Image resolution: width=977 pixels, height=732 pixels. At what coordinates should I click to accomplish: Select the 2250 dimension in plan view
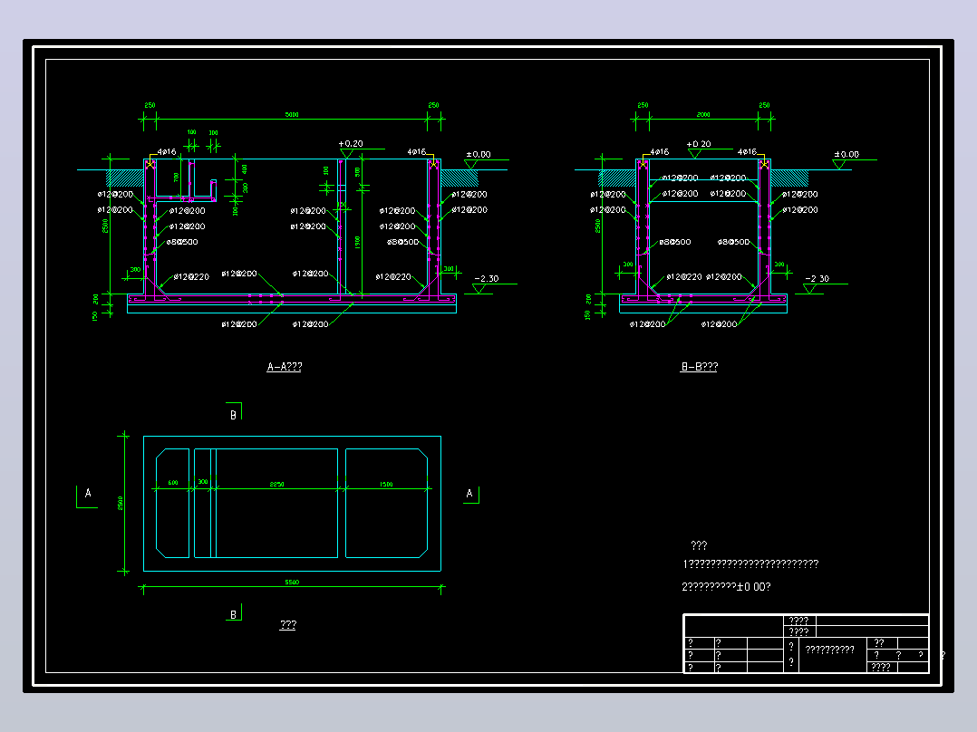[276, 484]
